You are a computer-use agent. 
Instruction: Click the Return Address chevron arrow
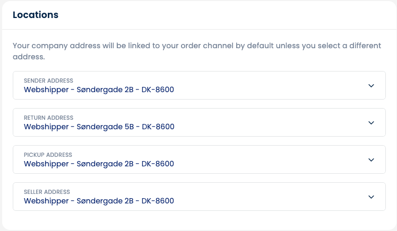click(x=371, y=123)
